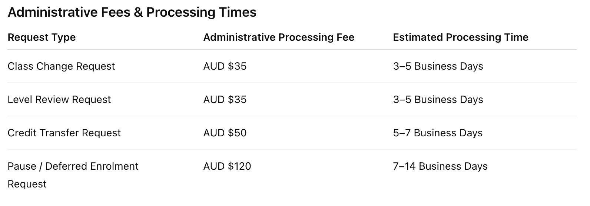Select the Estimated Processing Time column header
Image resolution: width=590 pixels, height=206 pixels.
pos(461,37)
